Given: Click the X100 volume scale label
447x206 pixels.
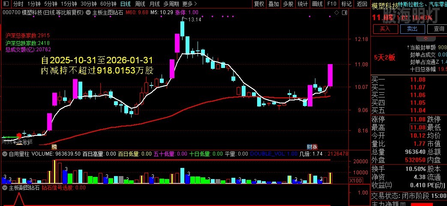Looking at the screenshot, I should coord(355,180).
